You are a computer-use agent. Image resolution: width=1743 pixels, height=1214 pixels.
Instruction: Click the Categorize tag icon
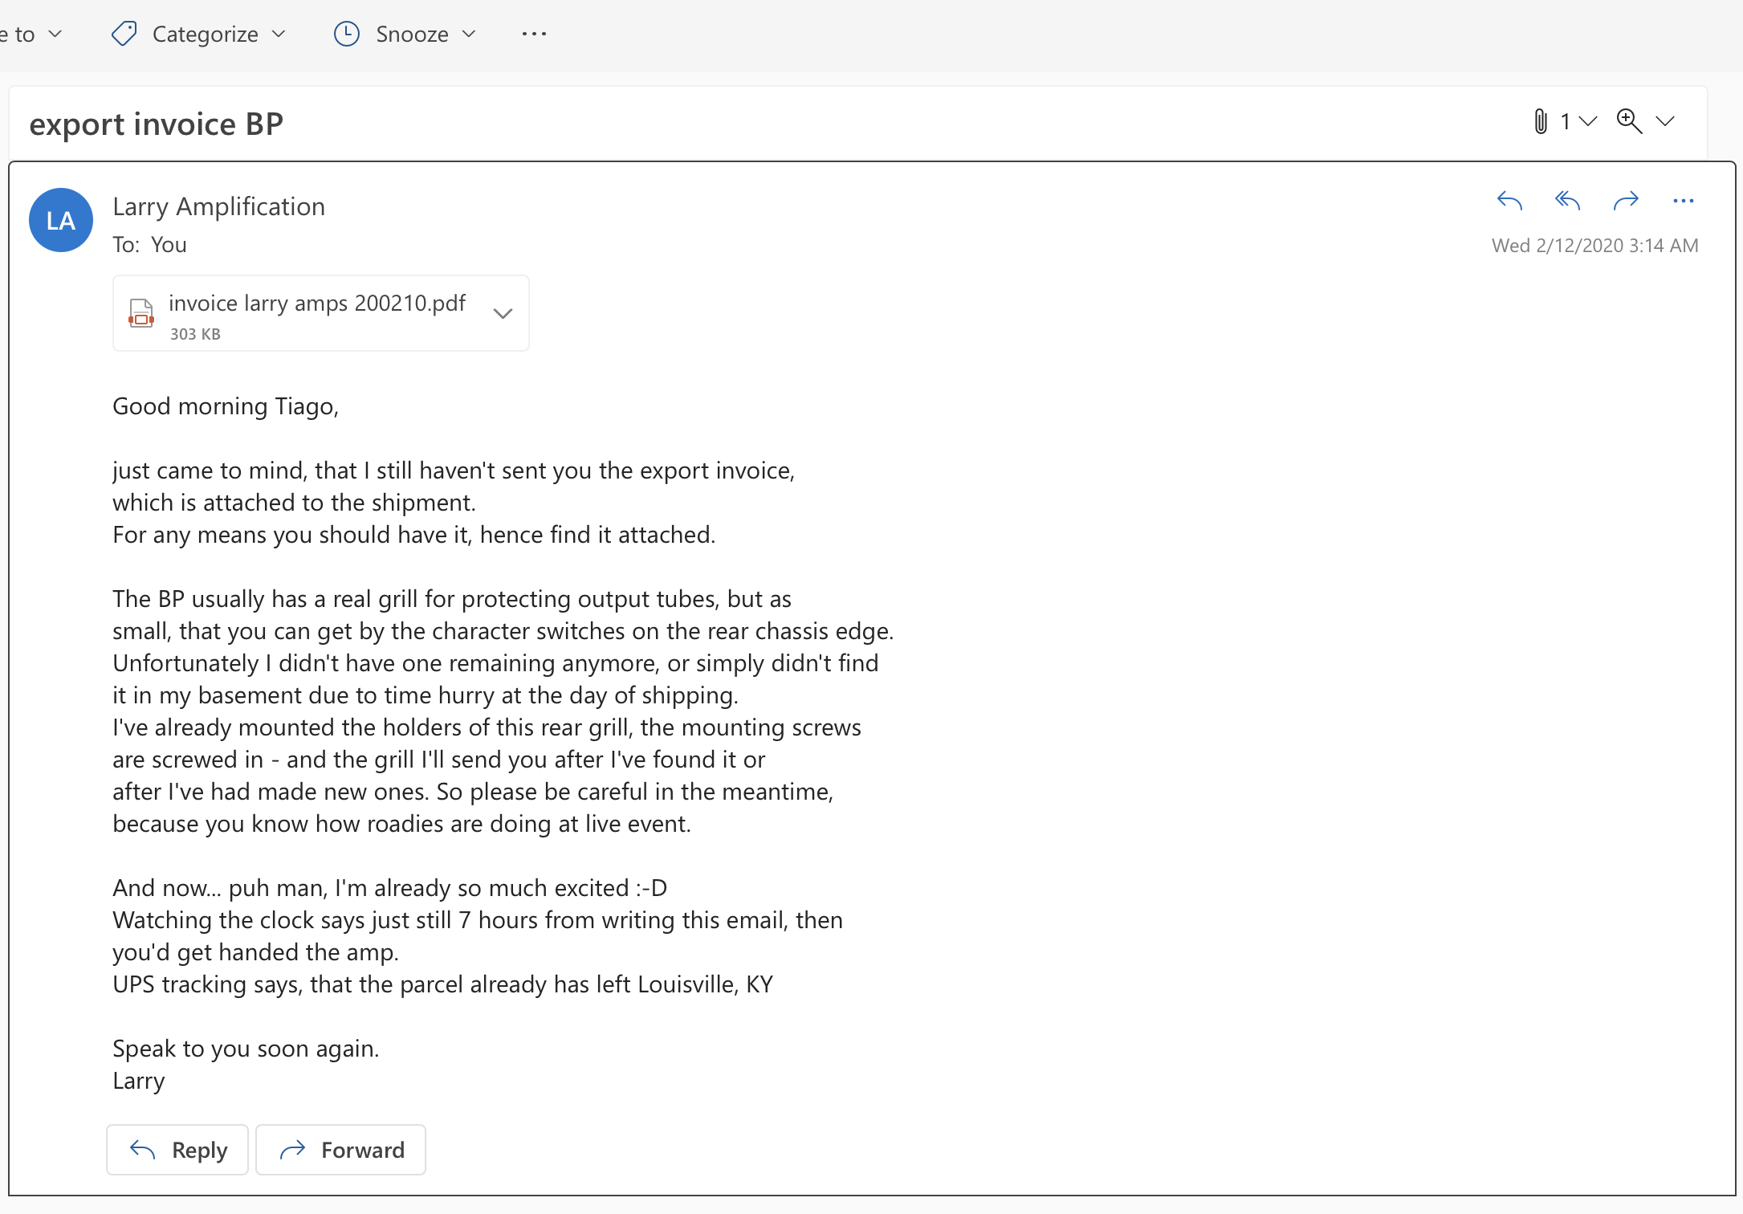124,34
